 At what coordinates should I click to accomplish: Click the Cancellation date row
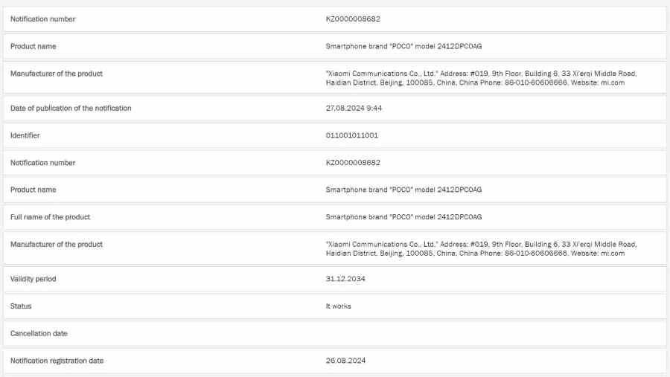[x=334, y=333]
